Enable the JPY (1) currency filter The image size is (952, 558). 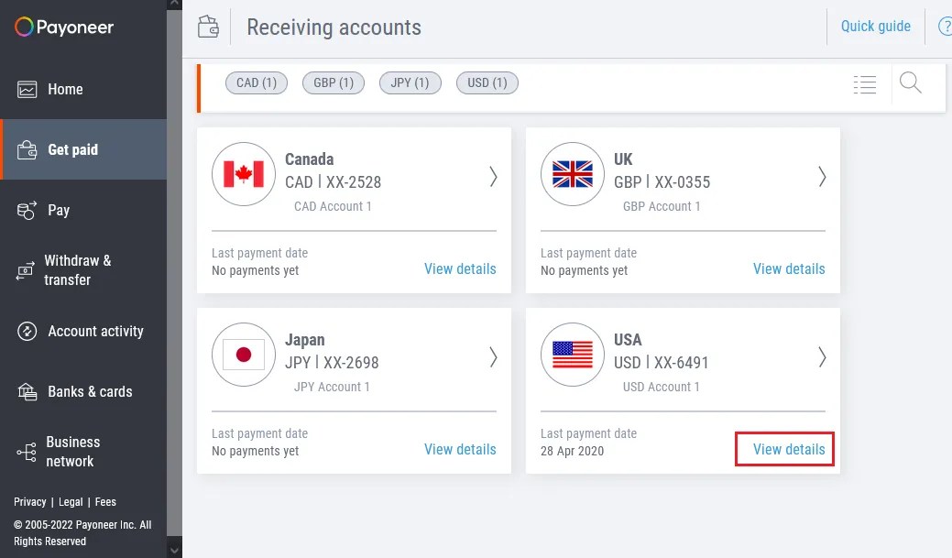click(x=410, y=82)
